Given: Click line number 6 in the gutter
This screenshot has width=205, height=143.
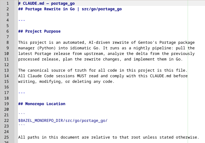Looking at the screenshot, I should tap(8, 31).
